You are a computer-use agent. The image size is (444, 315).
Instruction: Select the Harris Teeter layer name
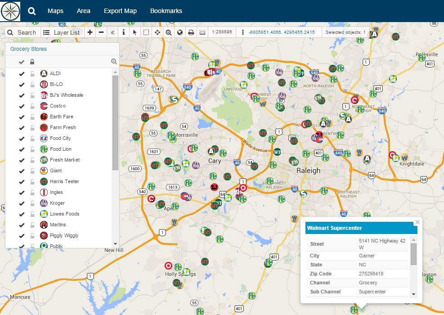[x=64, y=181]
